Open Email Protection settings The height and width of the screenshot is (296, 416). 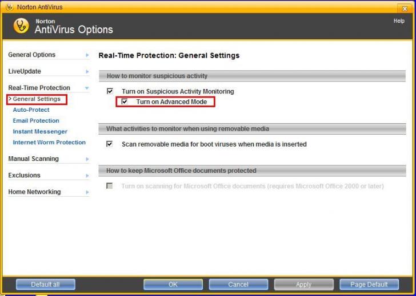point(36,121)
